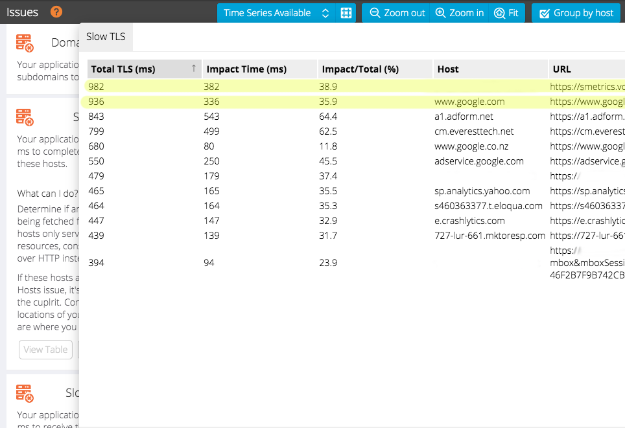The height and width of the screenshot is (428, 625).
Task: Click the 499 impact time value
Action: tap(211, 131)
